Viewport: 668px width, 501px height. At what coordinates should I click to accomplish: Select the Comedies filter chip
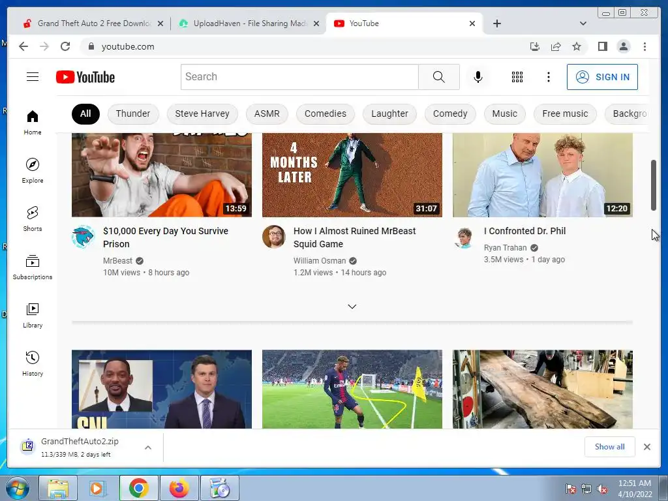pos(325,114)
